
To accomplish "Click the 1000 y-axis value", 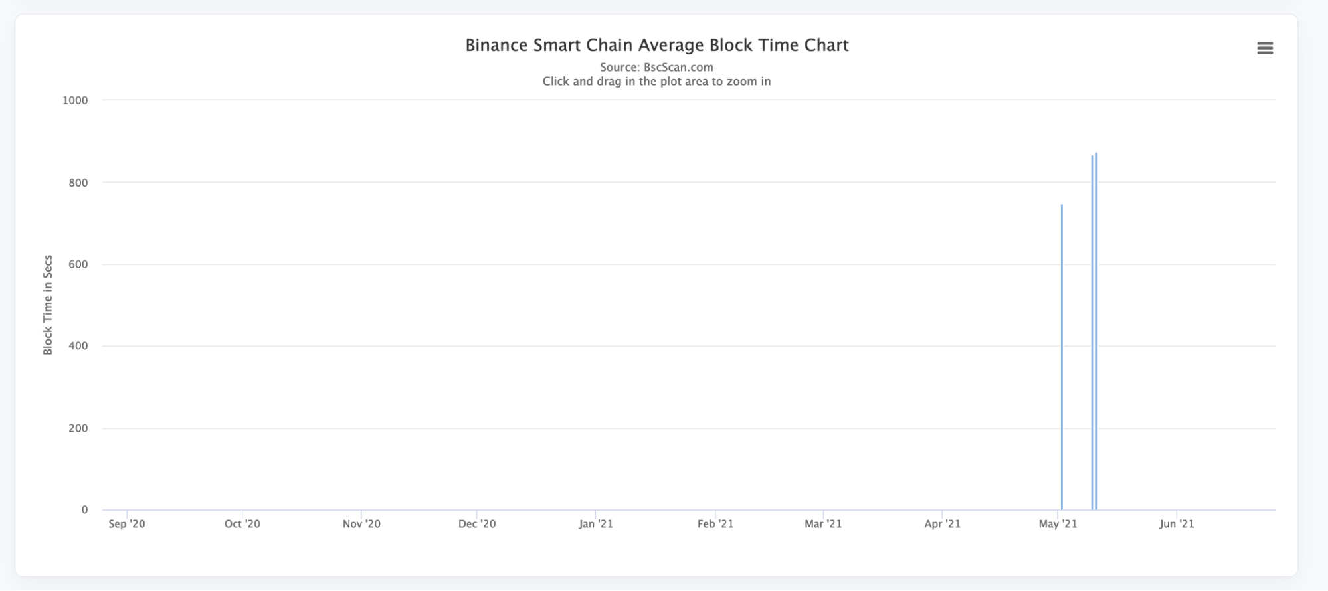I will coord(75,100).
